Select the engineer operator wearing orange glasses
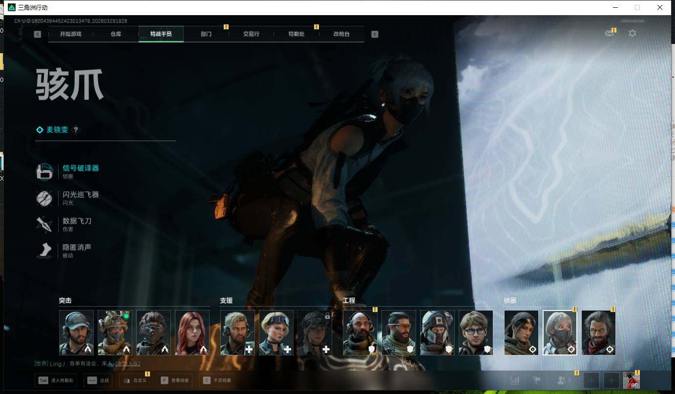Image resolution: width=675 pixels, height=394 pixels. 399,332
